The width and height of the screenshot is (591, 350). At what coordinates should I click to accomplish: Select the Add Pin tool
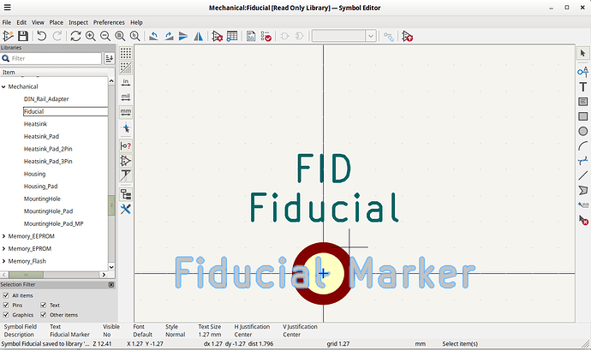[582, 71]
